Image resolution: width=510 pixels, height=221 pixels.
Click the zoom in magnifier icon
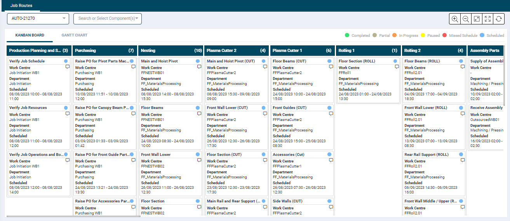coord(454,19)
